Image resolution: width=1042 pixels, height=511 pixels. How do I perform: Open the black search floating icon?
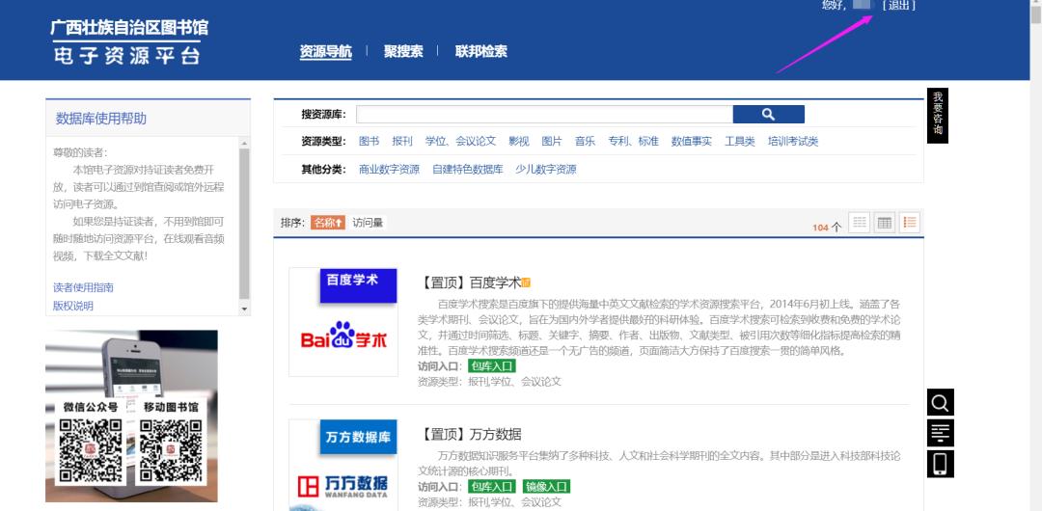941,403
